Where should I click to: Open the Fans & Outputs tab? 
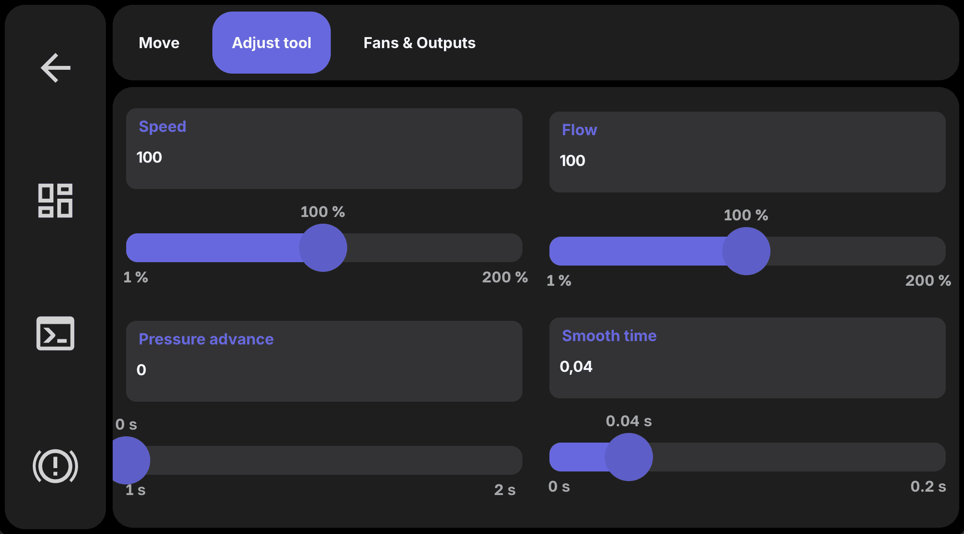click(419, 43)
